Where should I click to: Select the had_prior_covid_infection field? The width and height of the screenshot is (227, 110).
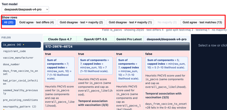[x=21, y=82]
